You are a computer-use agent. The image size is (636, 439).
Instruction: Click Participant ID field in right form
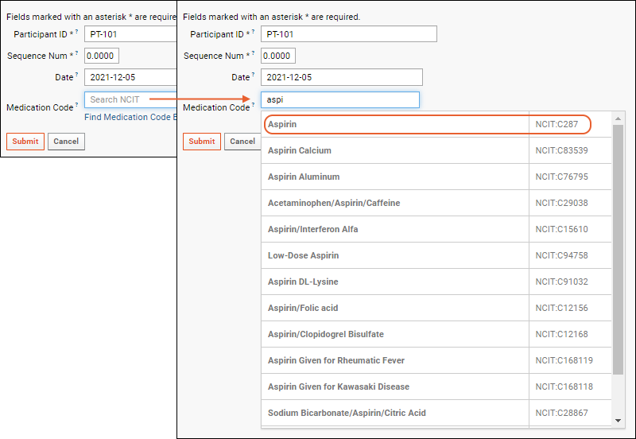(x=349, y=34)
